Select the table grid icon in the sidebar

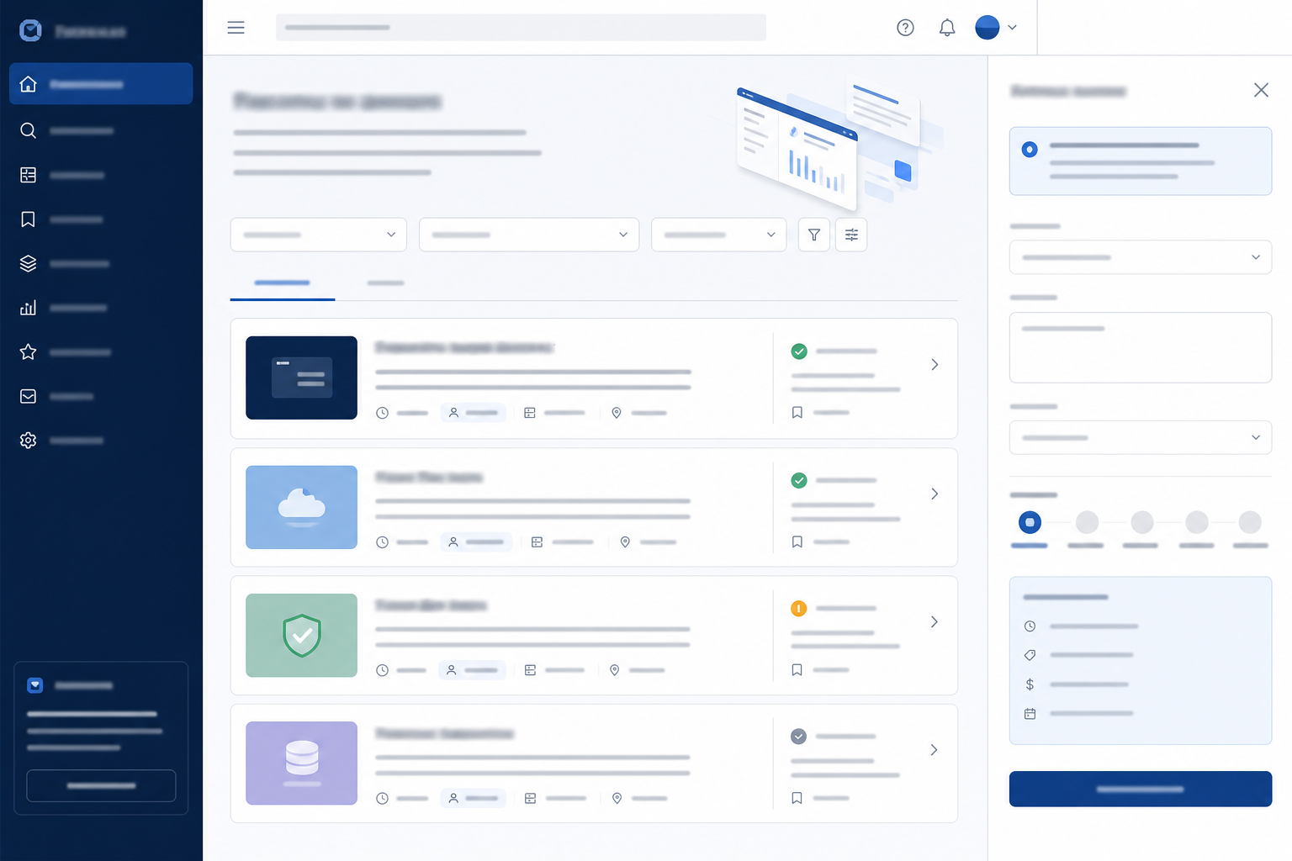(28, 175)
